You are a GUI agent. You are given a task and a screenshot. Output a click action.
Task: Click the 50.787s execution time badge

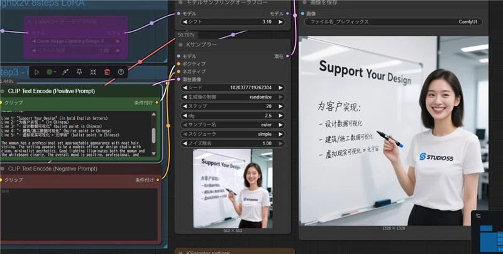click(186, 35)
